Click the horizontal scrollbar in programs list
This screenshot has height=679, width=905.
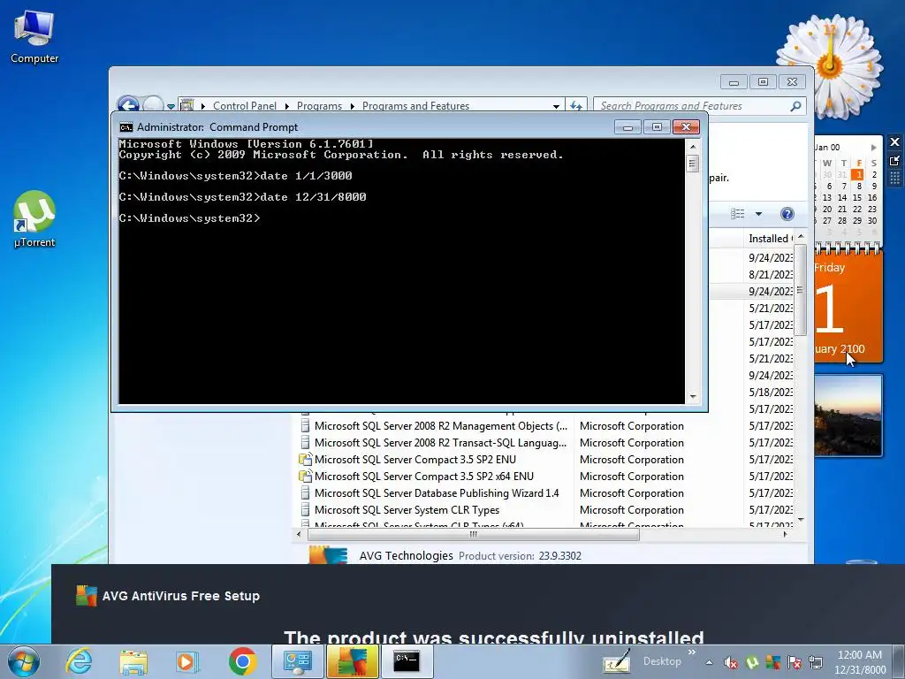[474, 534]
